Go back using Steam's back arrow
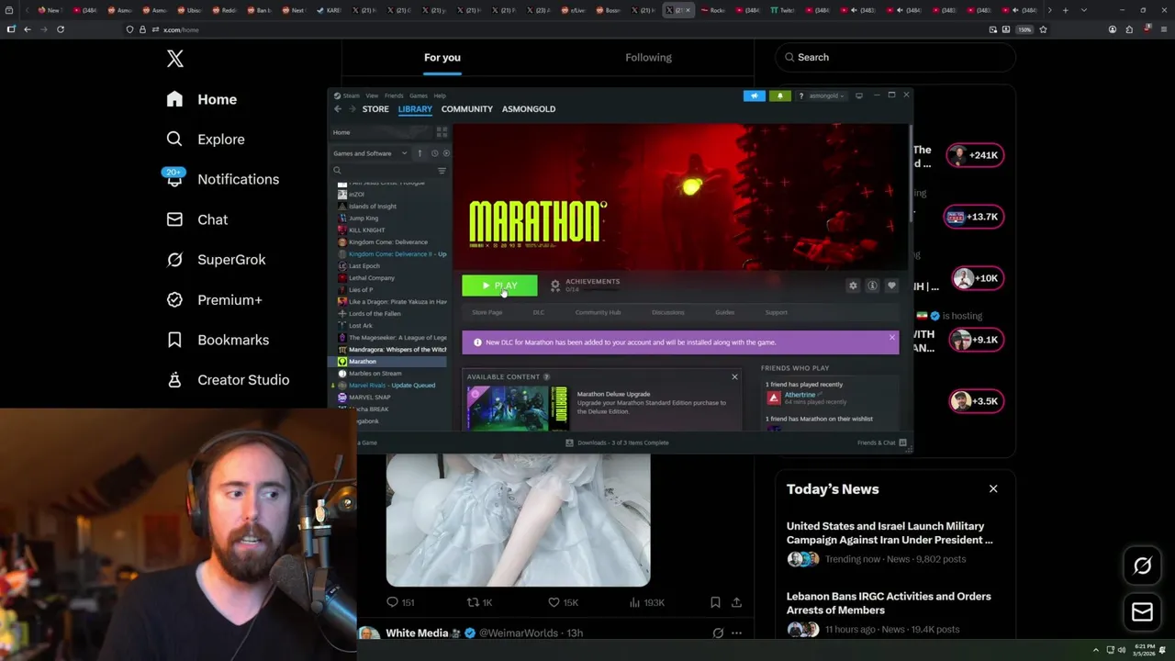This screenshot has height=661, width=1175. [338, 109]
